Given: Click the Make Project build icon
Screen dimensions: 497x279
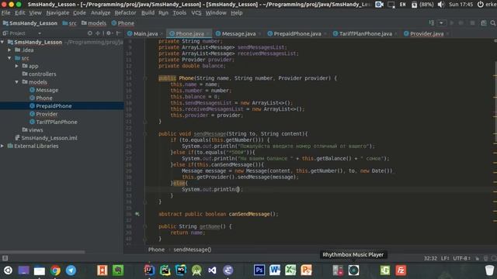Looking at the screenshot, I should 432,22.
